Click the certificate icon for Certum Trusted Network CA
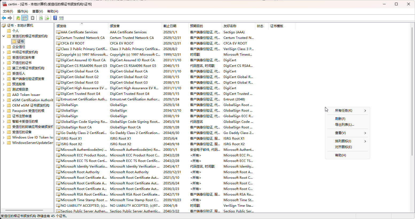The image size is (415, 219). pos(58,38)
